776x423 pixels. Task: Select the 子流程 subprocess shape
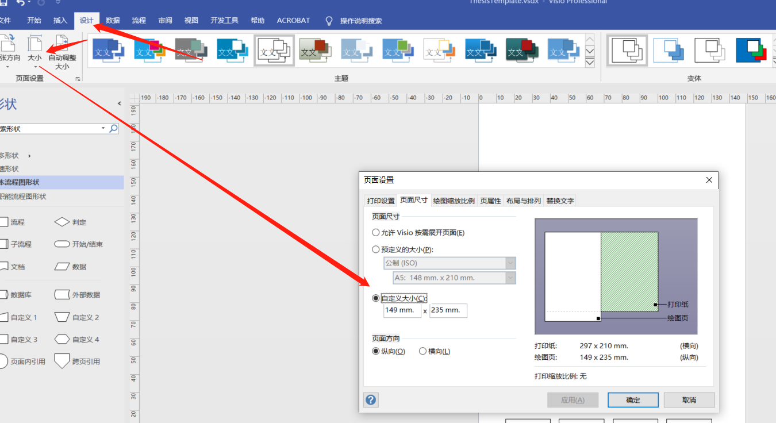[16, 244]
